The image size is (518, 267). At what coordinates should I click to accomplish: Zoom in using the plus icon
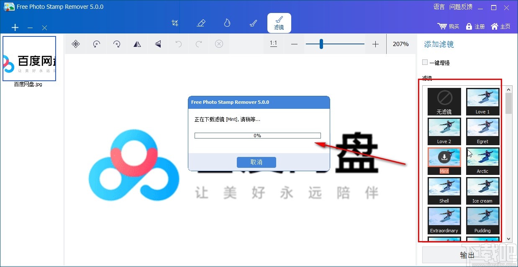[375, 44]
